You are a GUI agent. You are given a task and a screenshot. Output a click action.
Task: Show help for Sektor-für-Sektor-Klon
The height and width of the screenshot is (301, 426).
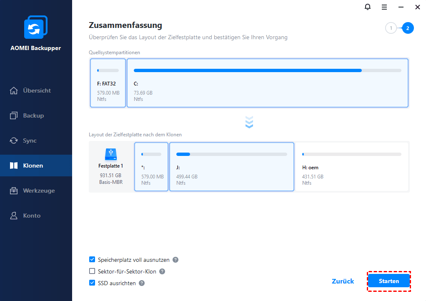click(x=162, y=271)
